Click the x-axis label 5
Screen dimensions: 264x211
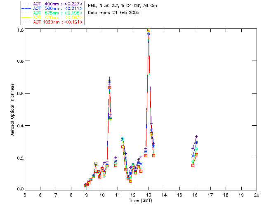click(x=25, y=195)
